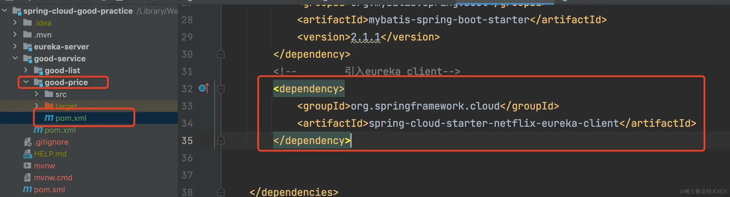Open pom.xml under good-price
This screenshot has width=730, height=197.
[x=71, y=118]
